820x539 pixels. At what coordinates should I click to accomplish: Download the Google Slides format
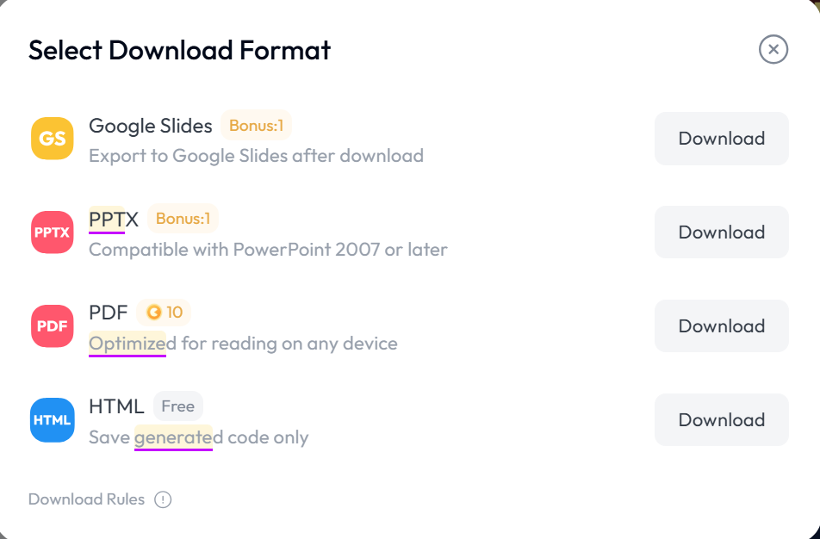pos(722,139)
